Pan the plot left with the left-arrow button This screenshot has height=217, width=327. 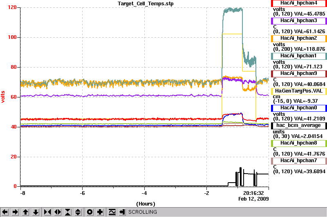pos(5,212)
